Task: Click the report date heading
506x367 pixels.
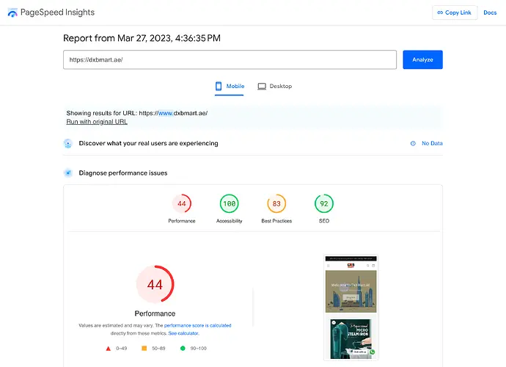Action: [x=142, y=38]
